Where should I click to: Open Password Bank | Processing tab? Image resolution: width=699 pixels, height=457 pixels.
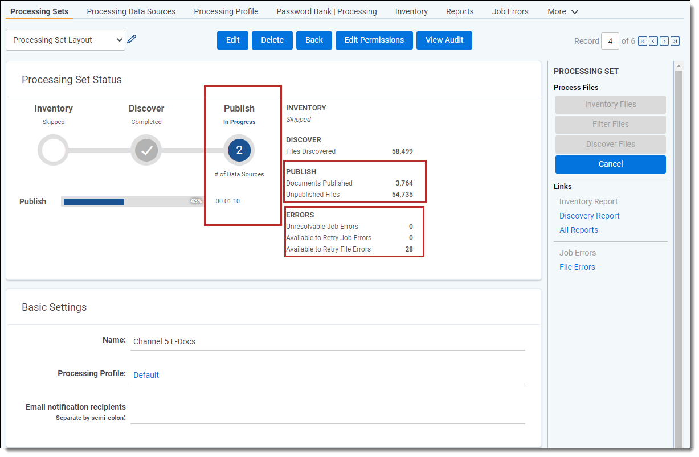click(x=326, y=11)
